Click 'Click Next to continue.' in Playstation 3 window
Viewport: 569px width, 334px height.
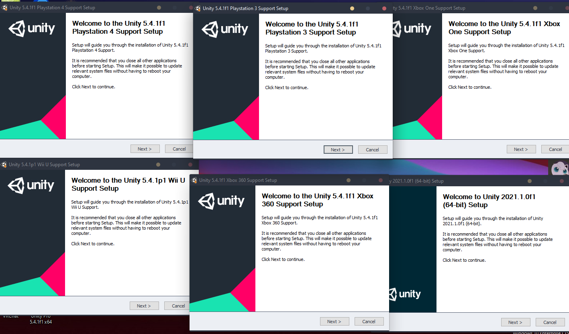point(287,88)
